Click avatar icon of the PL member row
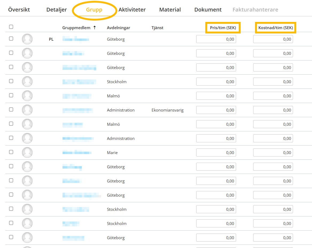 pos(27,39)
